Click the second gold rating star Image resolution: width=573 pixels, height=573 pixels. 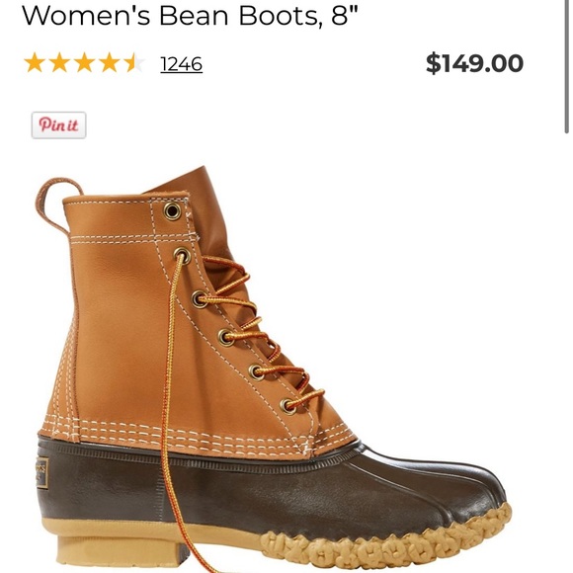click(x=59, y=62)
